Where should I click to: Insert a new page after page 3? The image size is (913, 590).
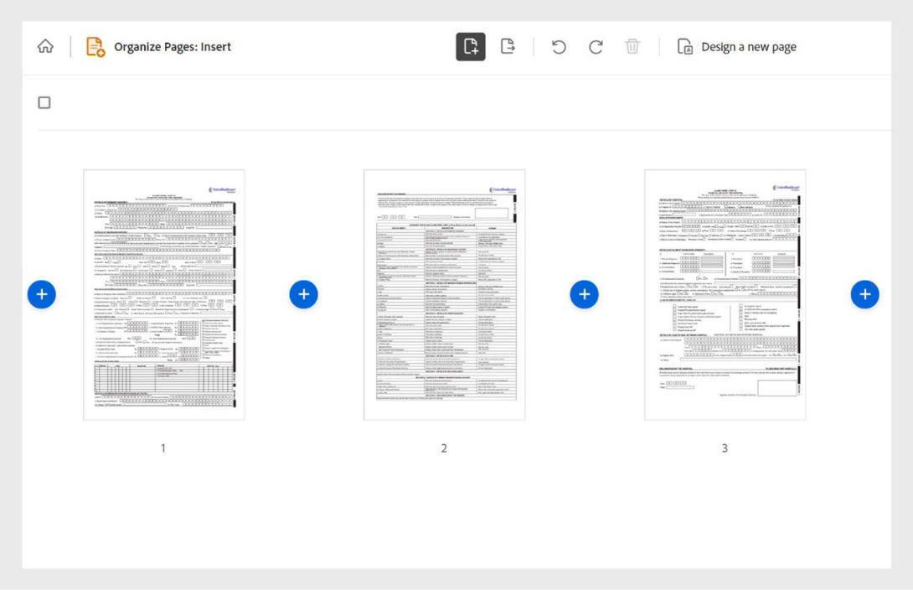(x=864, y=293)
